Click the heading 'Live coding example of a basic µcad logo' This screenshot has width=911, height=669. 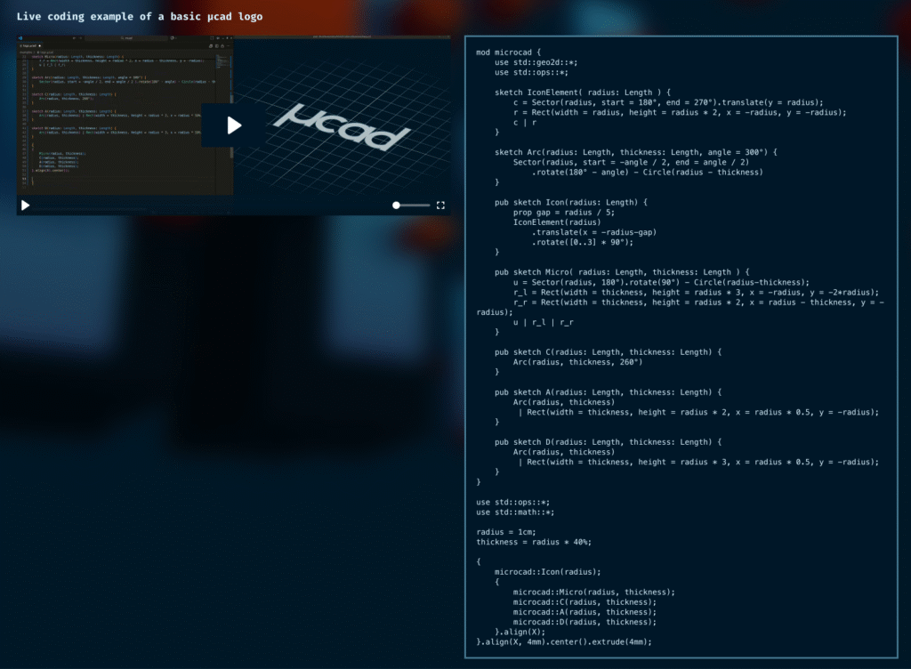[x=140, y=17]
